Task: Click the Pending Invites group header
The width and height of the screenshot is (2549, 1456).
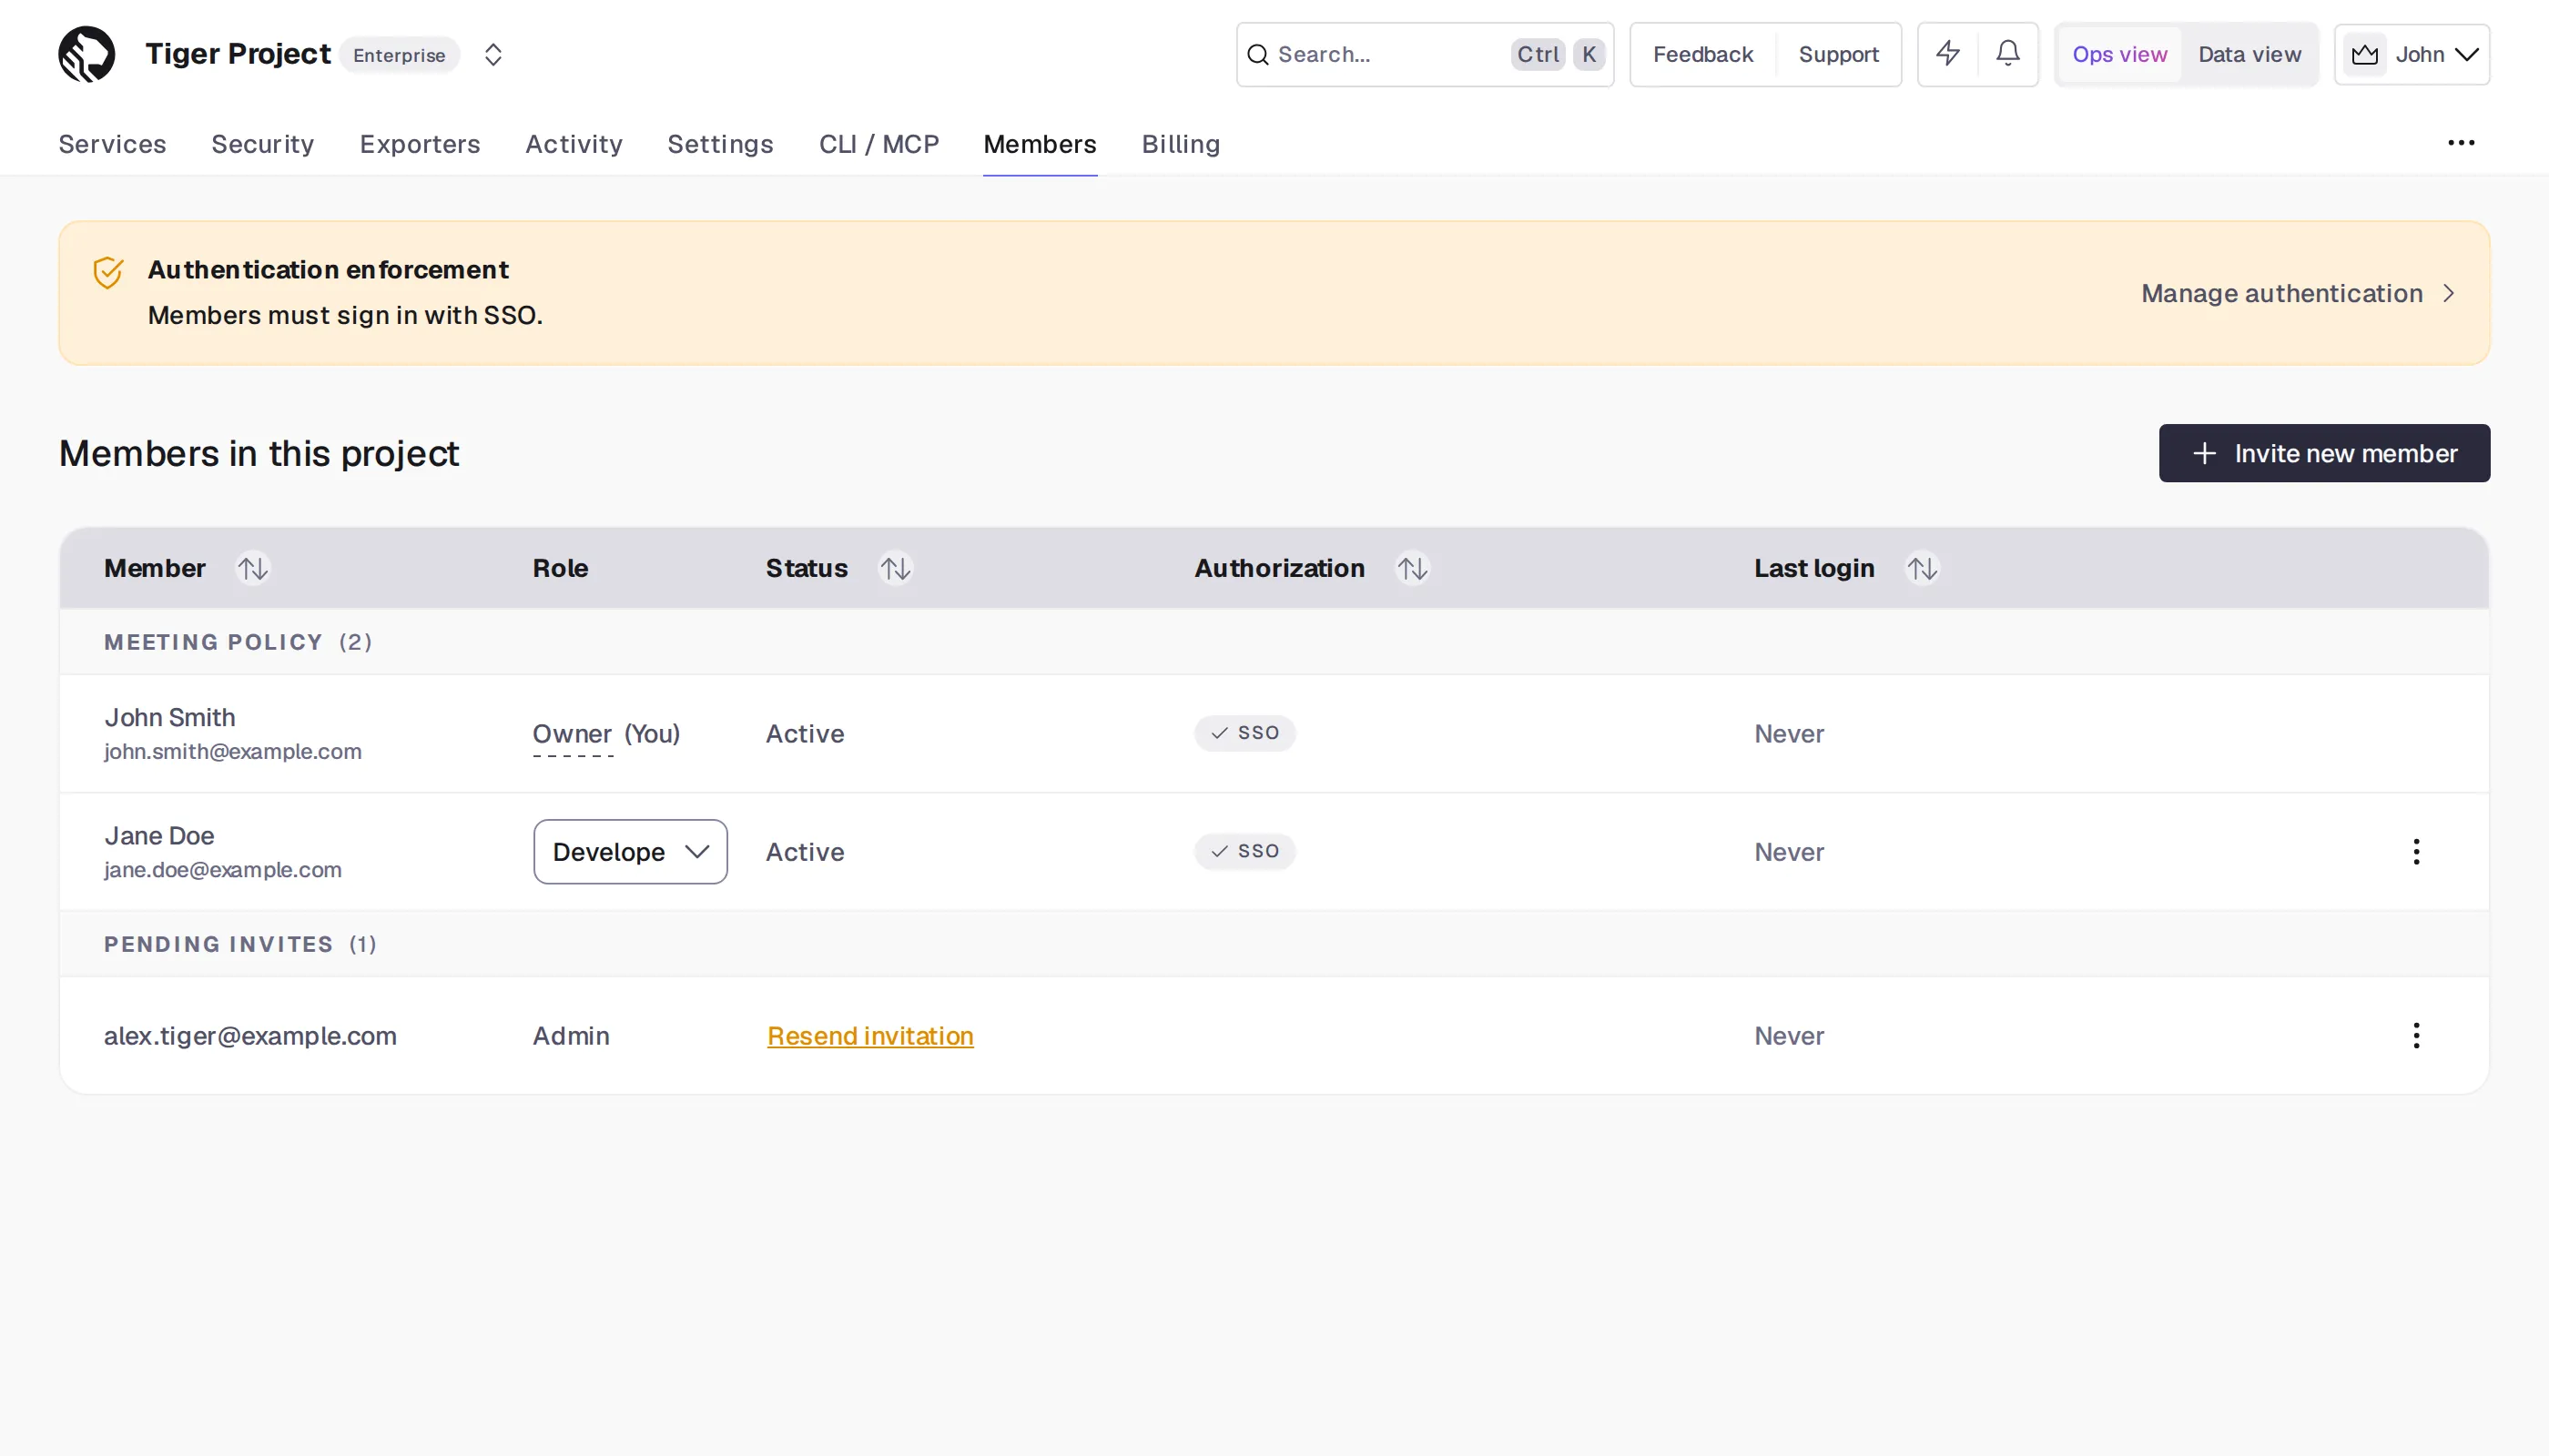Action: click(1274, 944)
